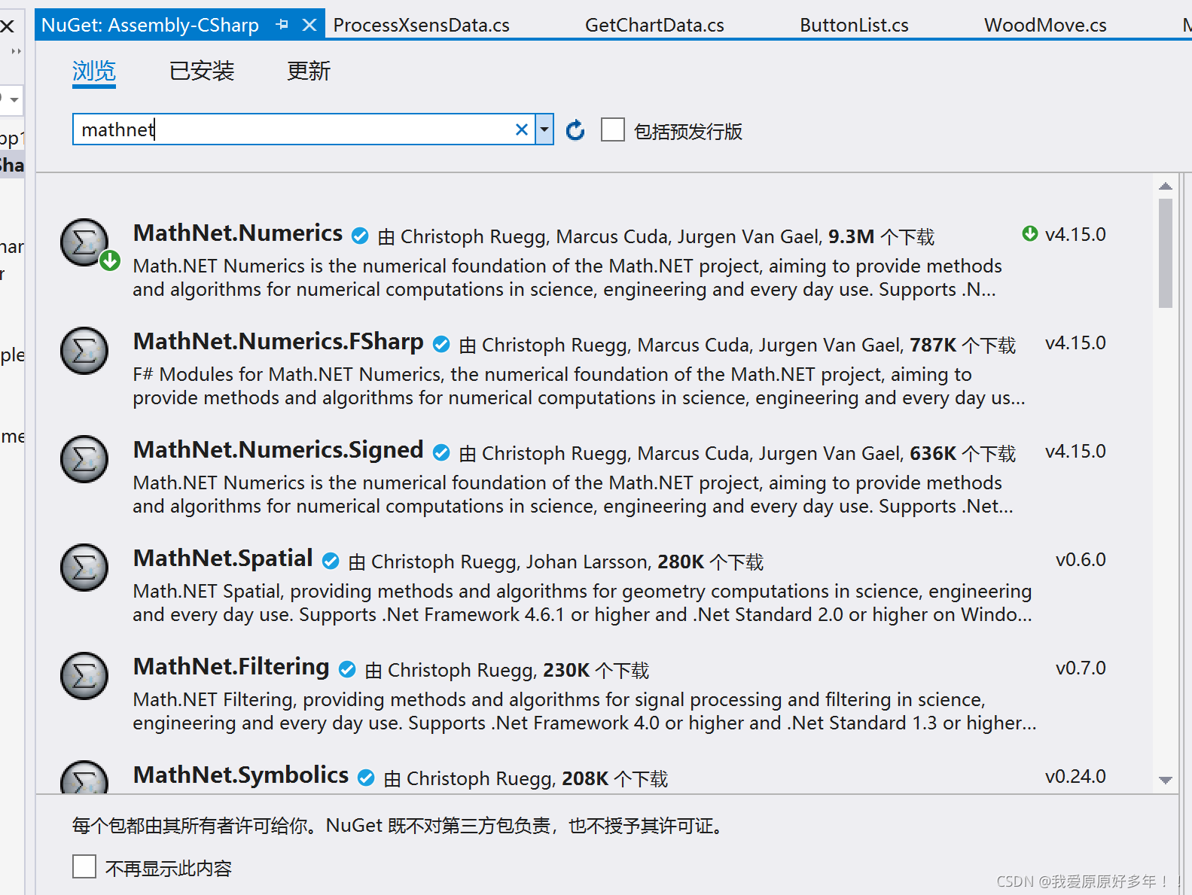The width and height of the screenshot is (1192, 895).
Task: Switch to the Updates (更新) tab
Action: click(309, 71)
